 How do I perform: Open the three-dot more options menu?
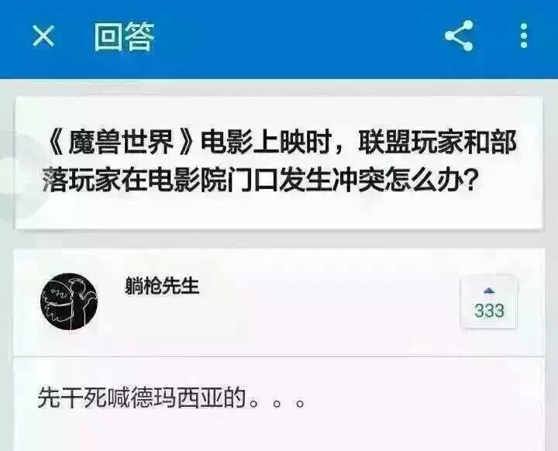coord(523,36)
